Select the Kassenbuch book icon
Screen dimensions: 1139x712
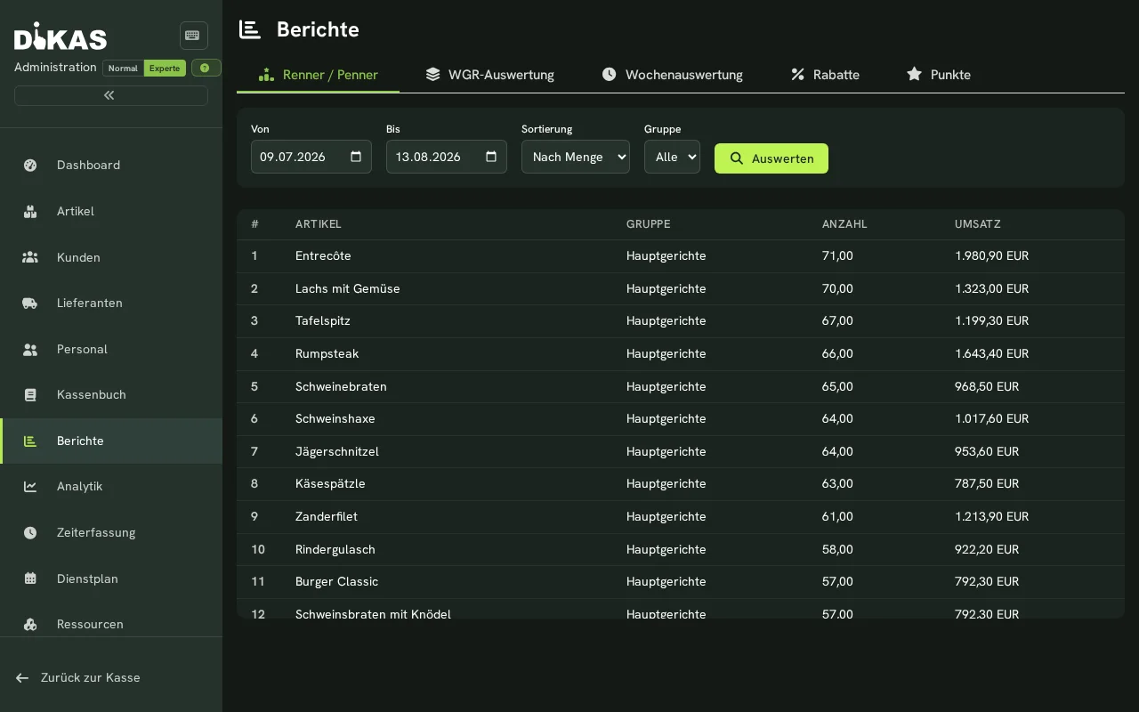(x=30, y=394)
